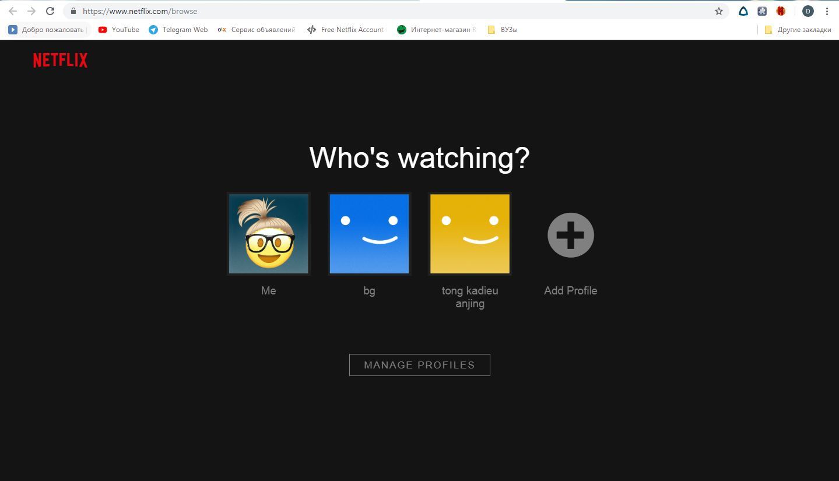Click the Add Profile plus icon
This screenshot has height=481, width=839.
(570, 235)
